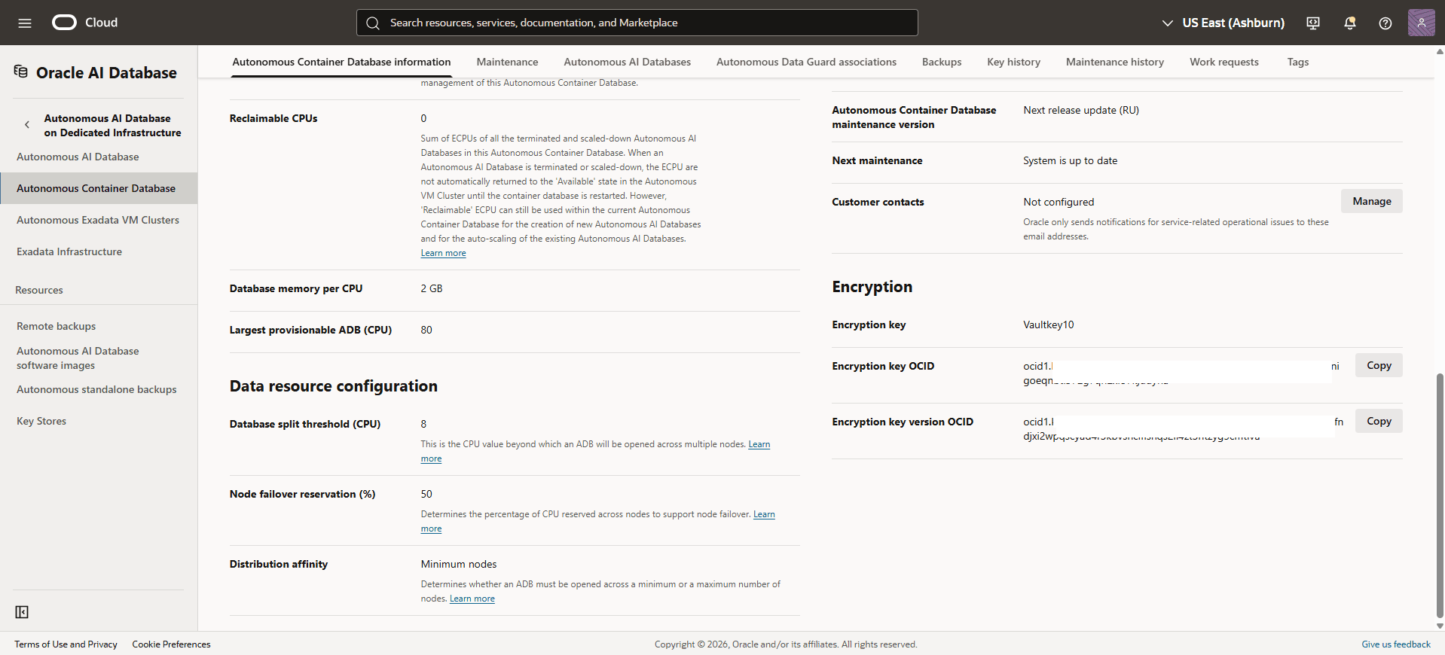Open the Backups tab

(942, 62)
